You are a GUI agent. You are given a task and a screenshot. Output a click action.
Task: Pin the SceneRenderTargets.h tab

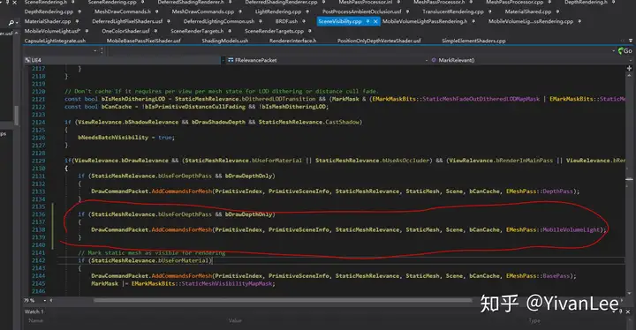pyautogui.click(x=230, y=31)
